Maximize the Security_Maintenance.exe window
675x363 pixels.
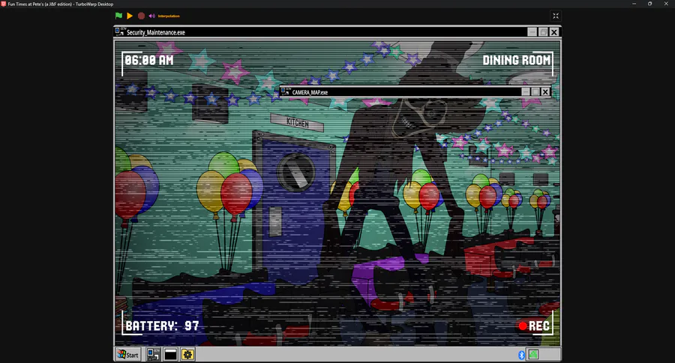[543, 32]
